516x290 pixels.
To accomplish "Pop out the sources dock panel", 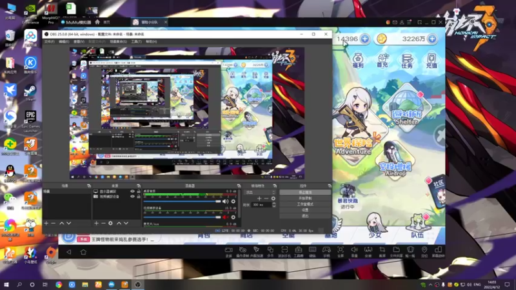I will (x=139, y=186).
